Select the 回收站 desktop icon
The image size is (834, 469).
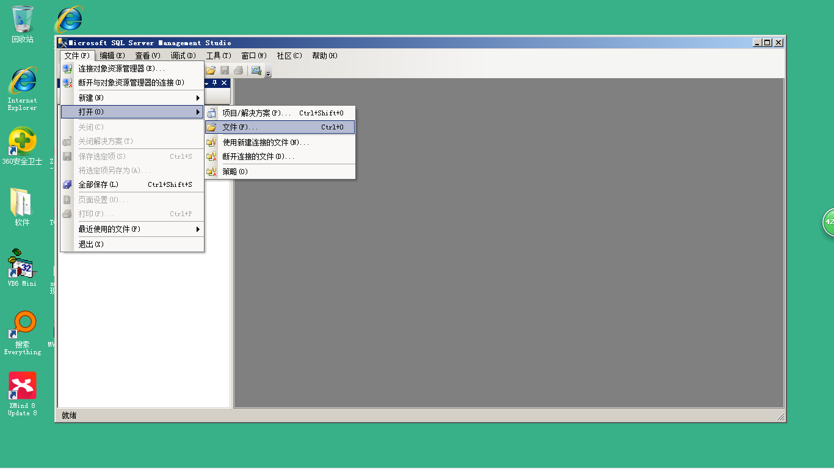[23, 24]
